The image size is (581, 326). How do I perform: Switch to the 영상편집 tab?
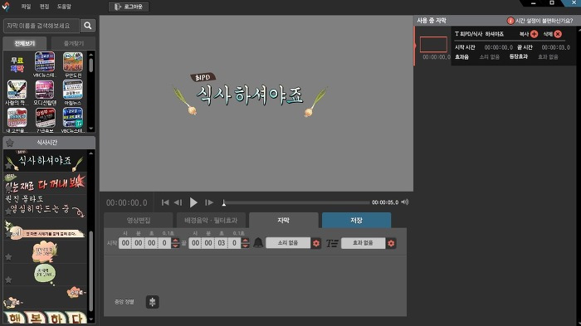(139, 220)
